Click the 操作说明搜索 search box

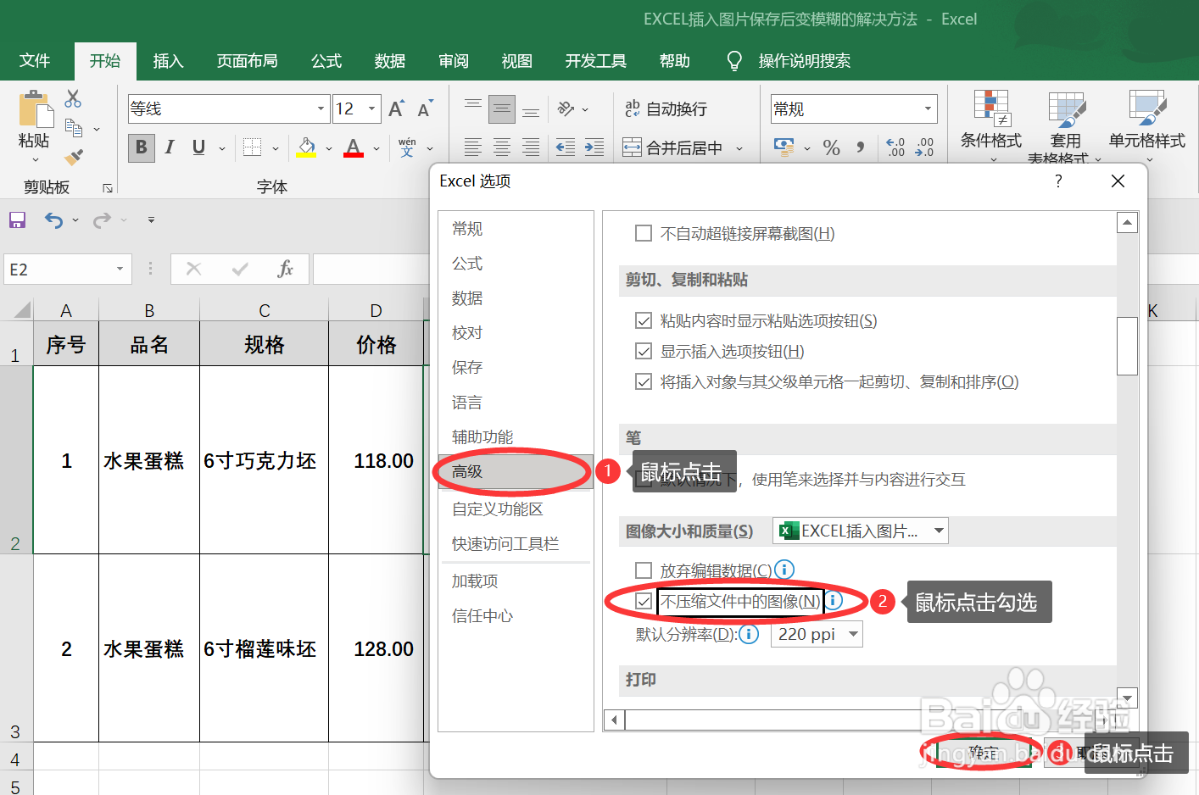click(804, 61)
